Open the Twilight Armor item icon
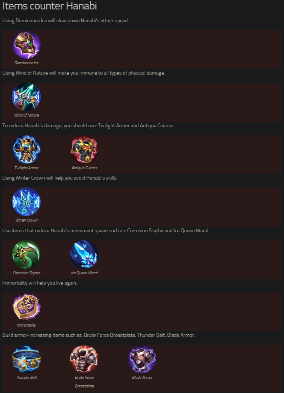284x393 pixels. (x=27, y=150)
